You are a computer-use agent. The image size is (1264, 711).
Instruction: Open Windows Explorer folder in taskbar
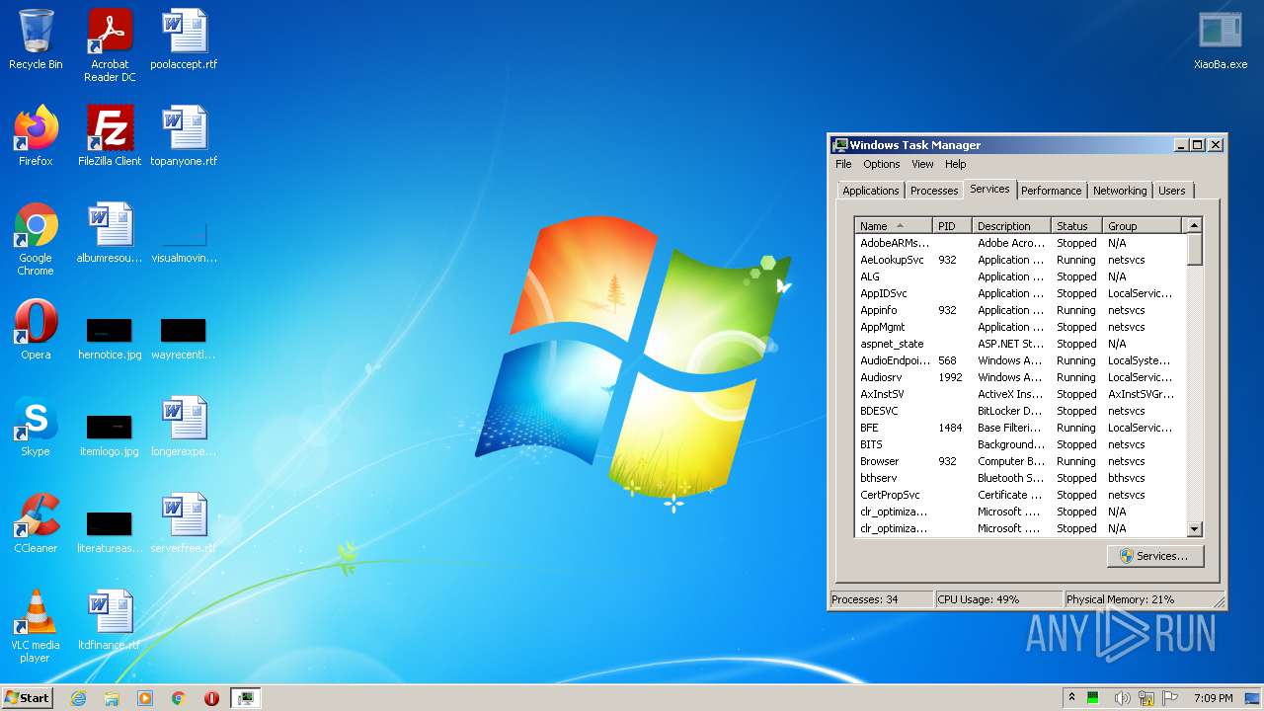tap(112, 698)
